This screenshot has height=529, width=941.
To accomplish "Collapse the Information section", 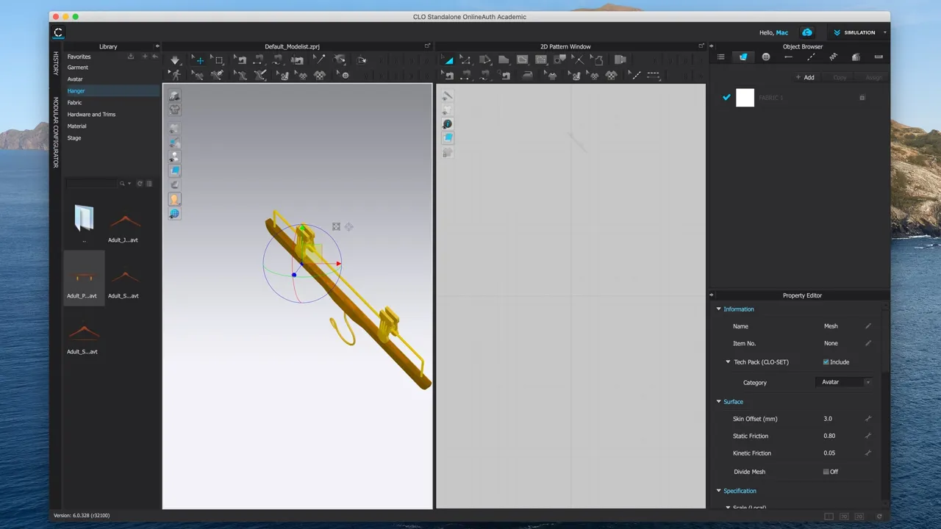I will pyautogui.click(x=719, y=309).
